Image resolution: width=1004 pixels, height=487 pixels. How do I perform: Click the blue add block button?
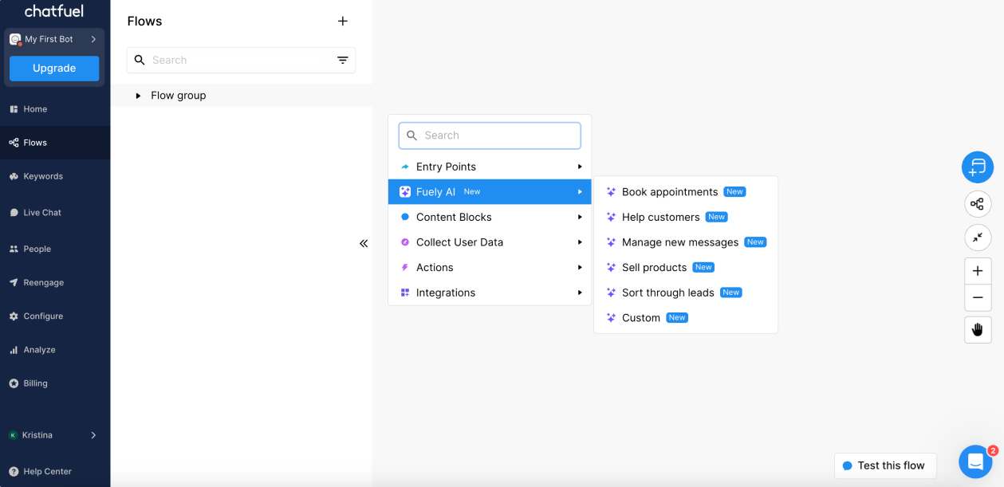tap(978, 167)
